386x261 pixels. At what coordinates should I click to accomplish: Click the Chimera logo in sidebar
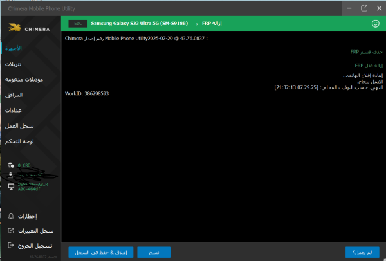coord(29,28)
